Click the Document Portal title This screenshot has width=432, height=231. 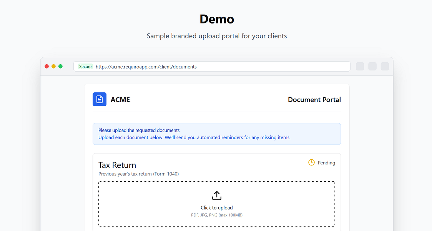pos(314,100)
